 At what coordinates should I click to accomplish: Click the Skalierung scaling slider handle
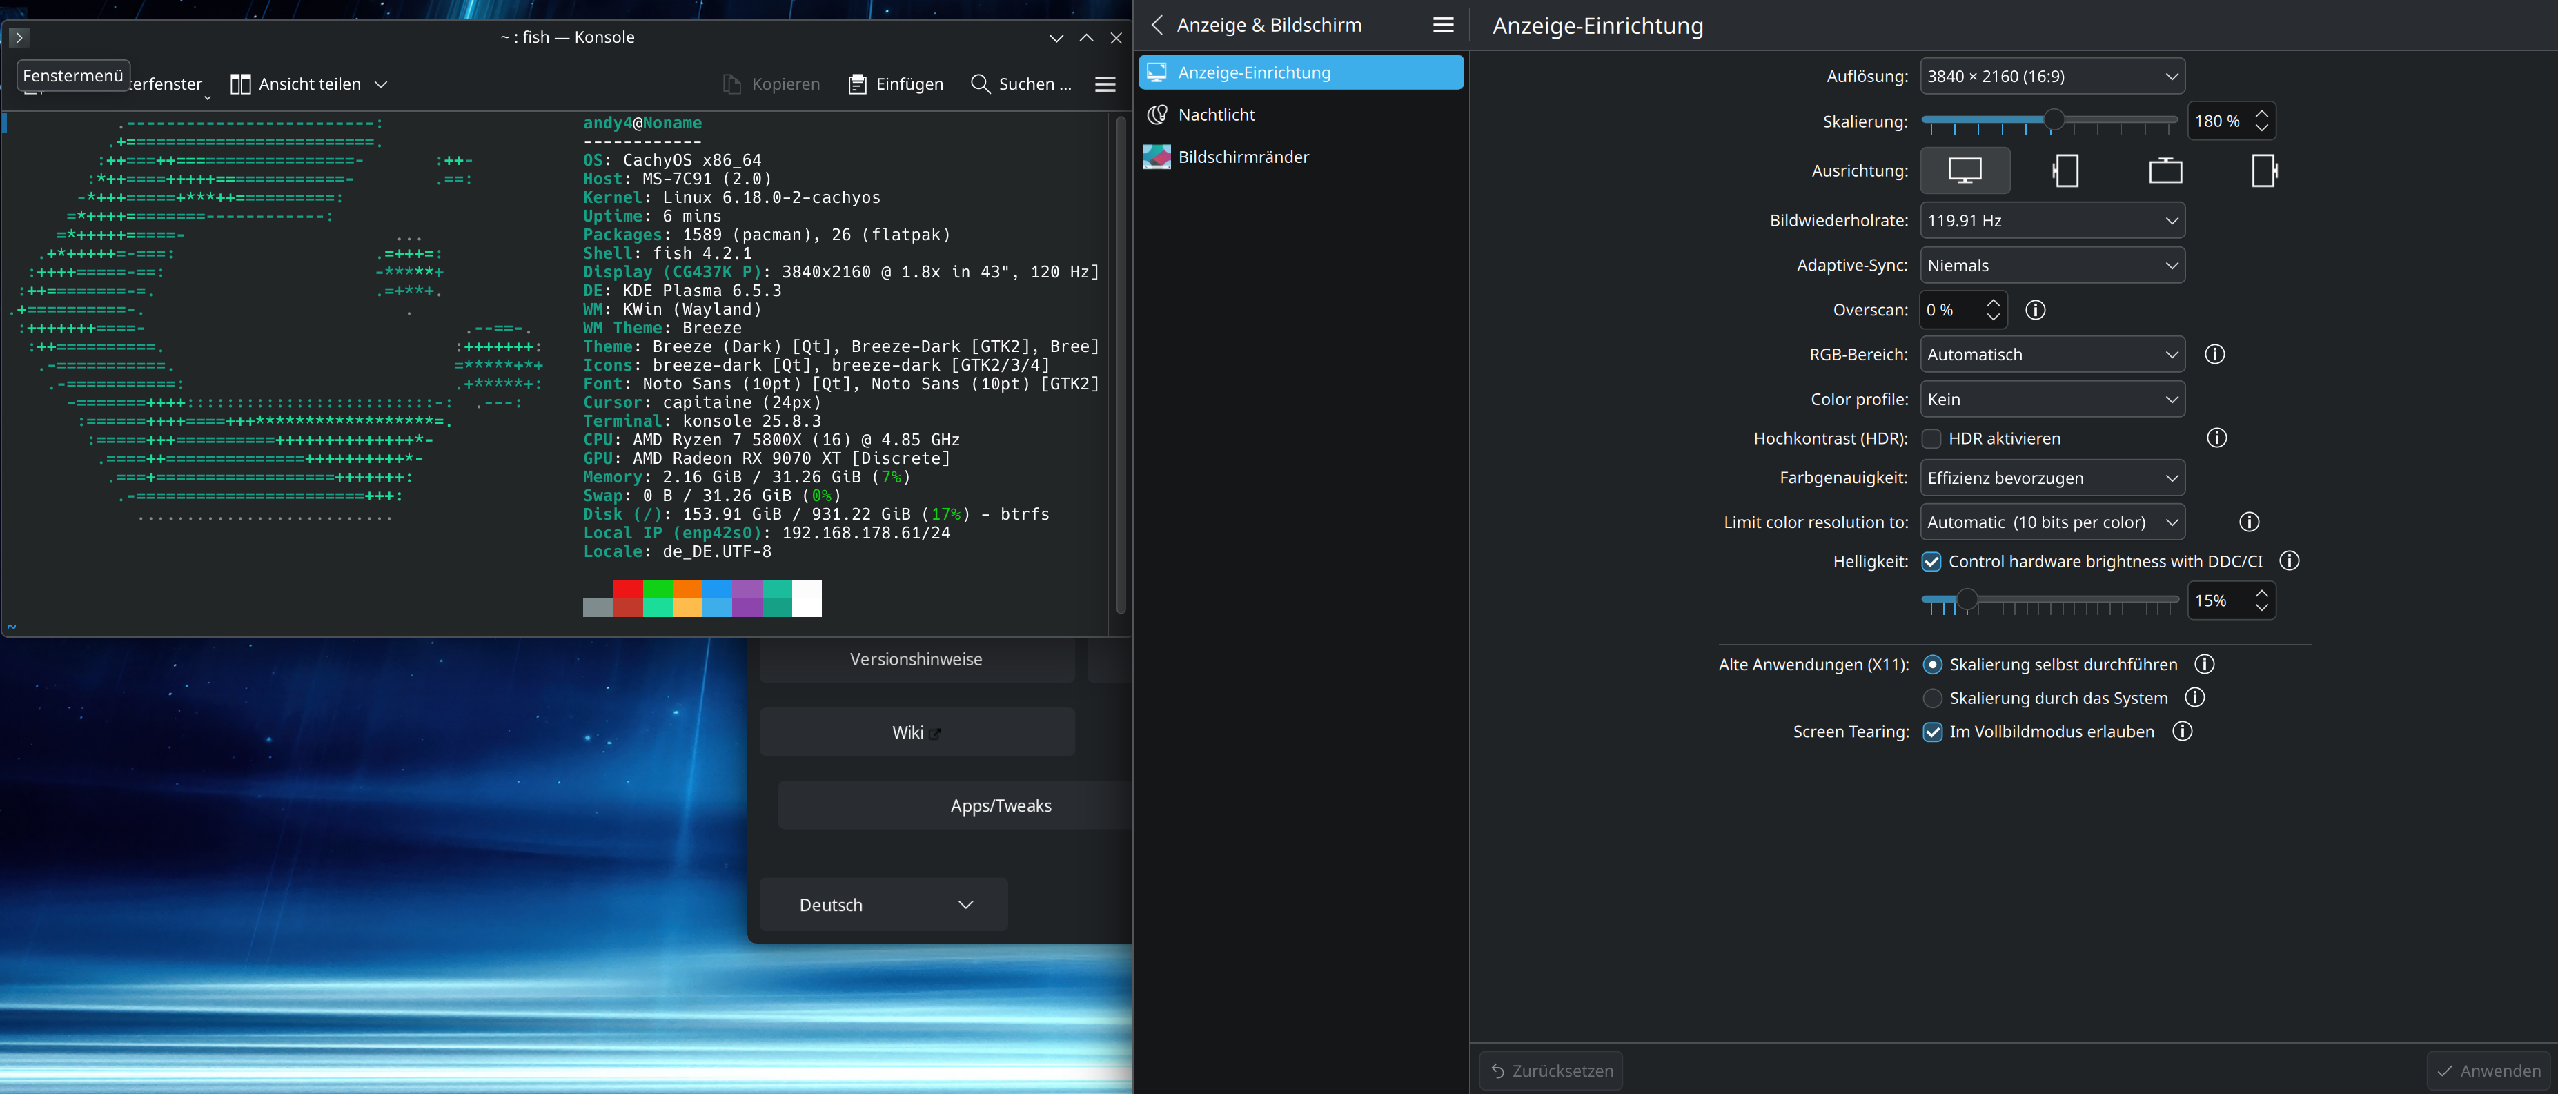2054,121
